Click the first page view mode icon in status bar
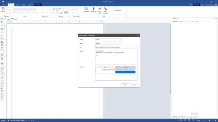This screenshot has width=218, height=122. click(181, 120)
